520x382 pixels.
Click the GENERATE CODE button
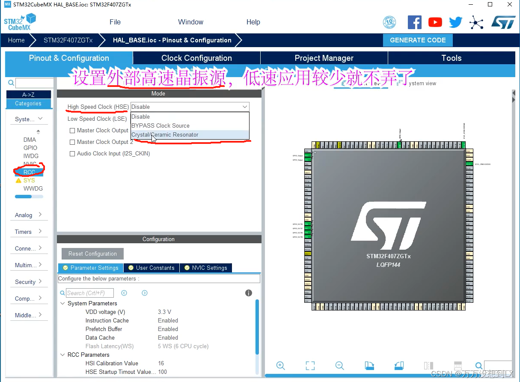418,40
